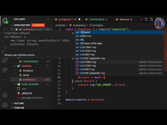This screenshot has height=125, width=167.
Task: Click the EXPLORER panel title
Action: (x=19, y=19)
